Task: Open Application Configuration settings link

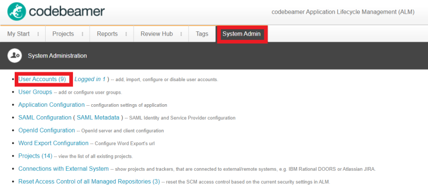Action: 51,105
